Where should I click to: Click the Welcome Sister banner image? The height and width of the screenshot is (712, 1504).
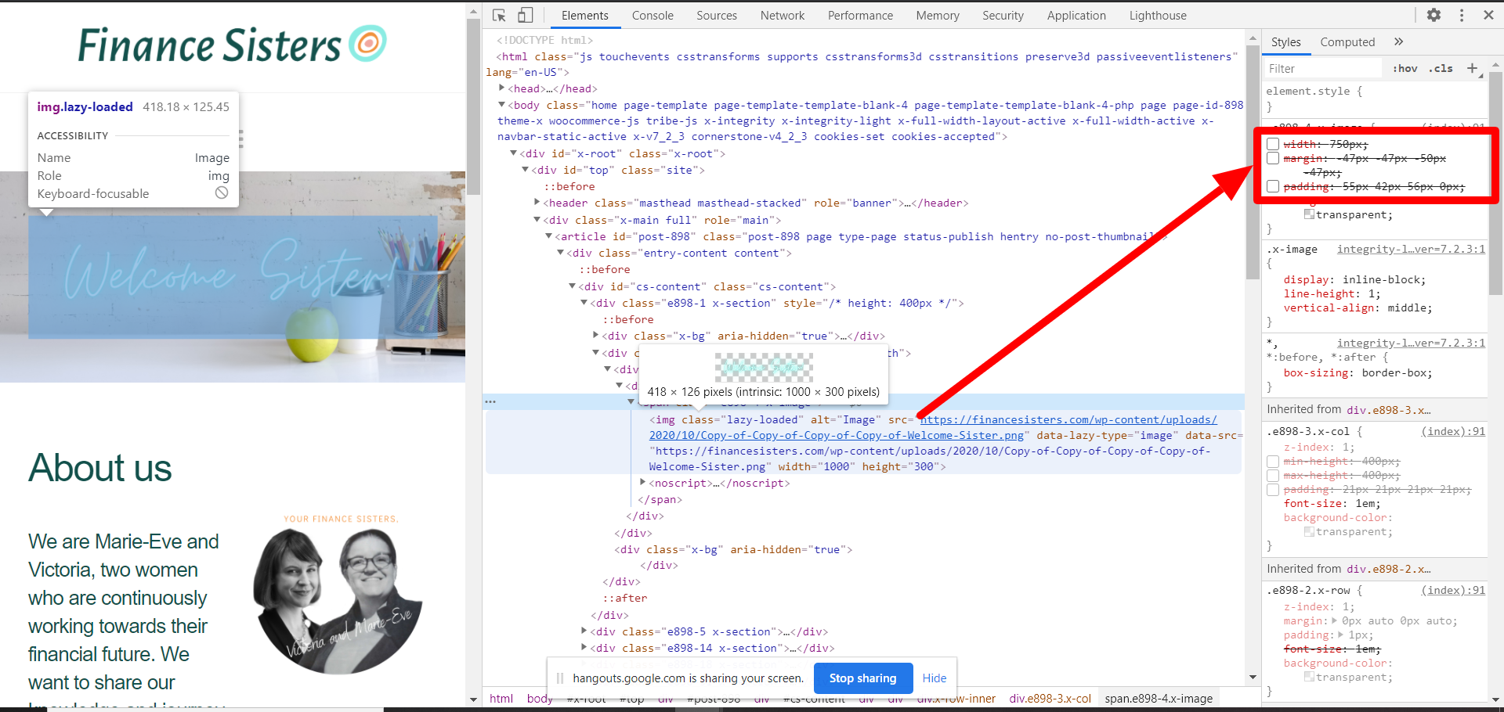[233, 277]
